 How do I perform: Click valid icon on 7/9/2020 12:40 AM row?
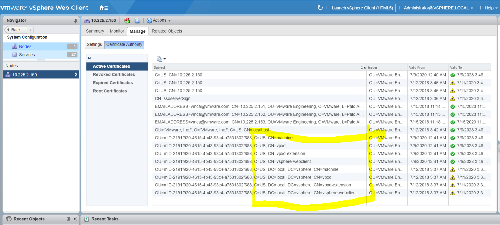[x=453, y=75]
